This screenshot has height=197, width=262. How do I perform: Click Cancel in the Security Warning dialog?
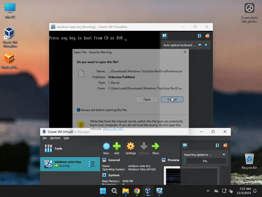coord(172,99)
